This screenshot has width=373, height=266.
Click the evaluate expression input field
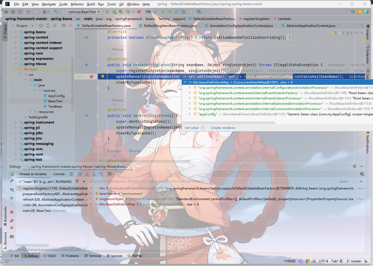click(213, 181)
